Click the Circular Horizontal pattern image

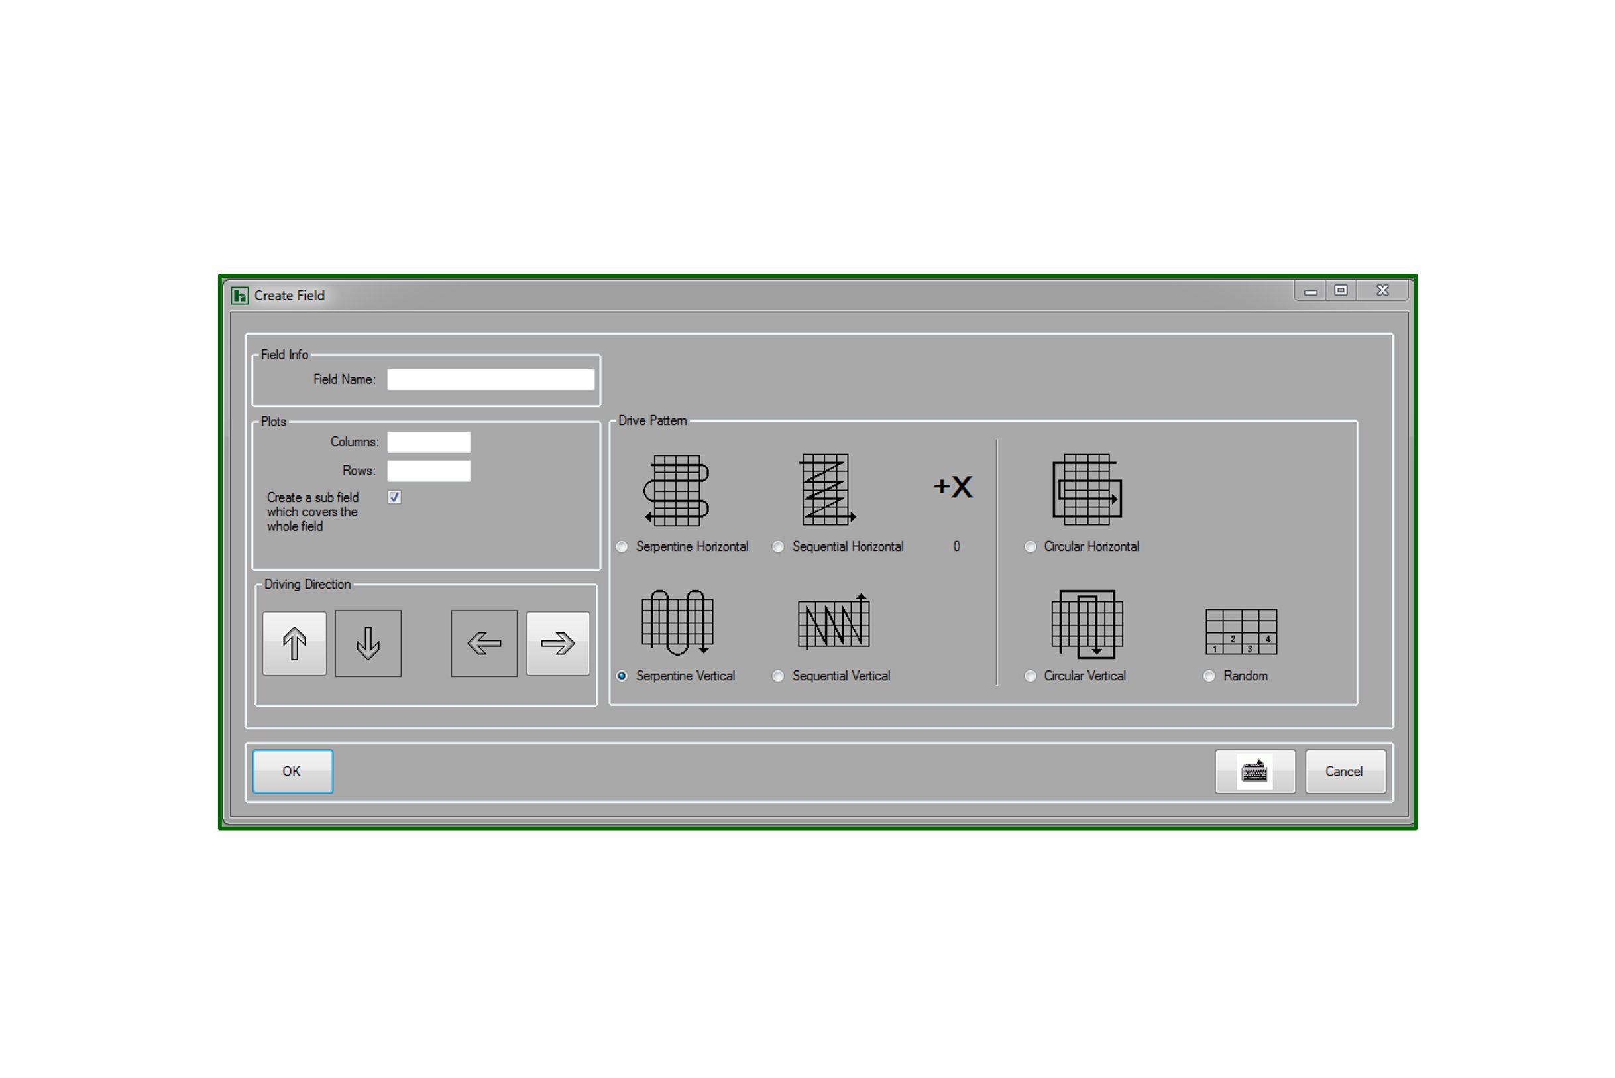[1087, 489]
